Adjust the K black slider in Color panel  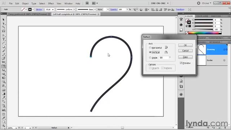[x=204, y=30]
